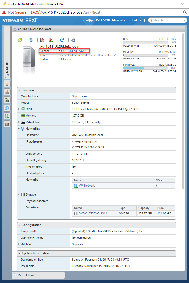The image size is (189, 283).
Task: Click the datastore icon beside SATA3-850EVO-1541
Action: tap(76, 213)
